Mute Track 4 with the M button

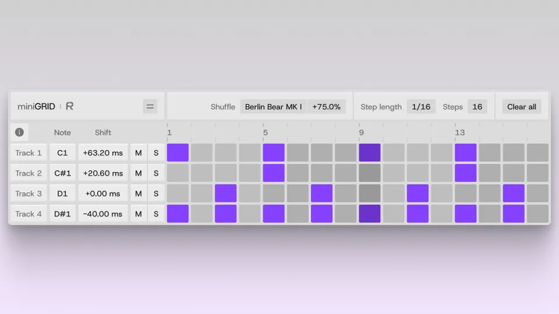tap(139, 213)
